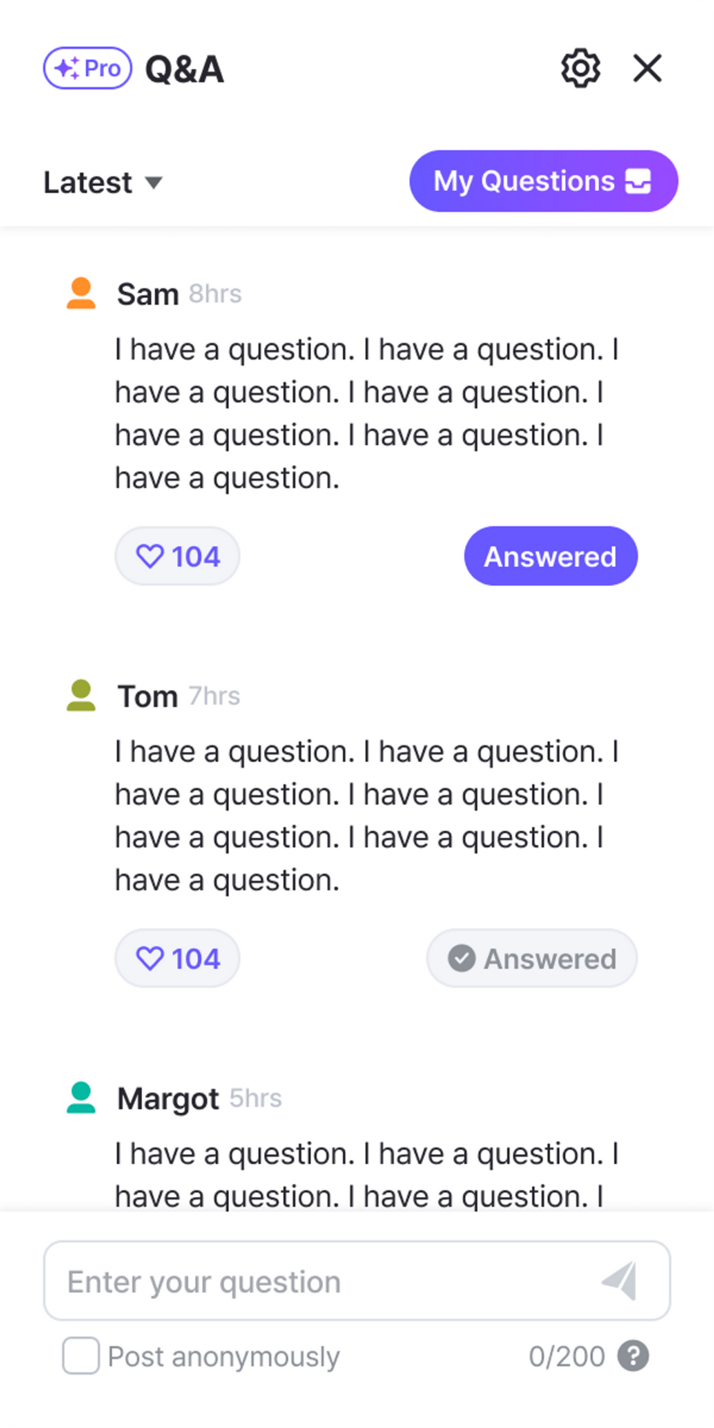Toggle Tom's Answered status badge
Viewport: 714px width, 1428px height.
pos(532,958)
